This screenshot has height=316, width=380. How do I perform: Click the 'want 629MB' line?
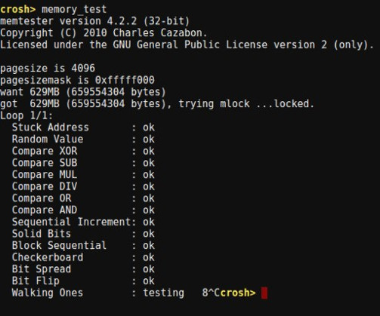83,92
